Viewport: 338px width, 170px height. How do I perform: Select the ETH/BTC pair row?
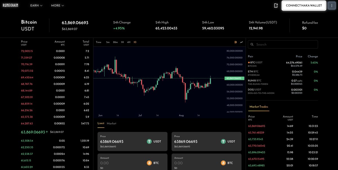pyautogui.click(x=283, y=73)
